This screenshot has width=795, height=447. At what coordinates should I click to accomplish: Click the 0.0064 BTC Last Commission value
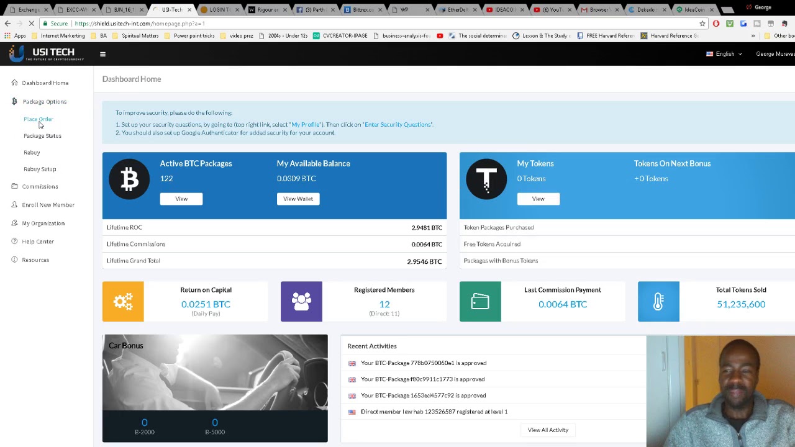(563, 304)
